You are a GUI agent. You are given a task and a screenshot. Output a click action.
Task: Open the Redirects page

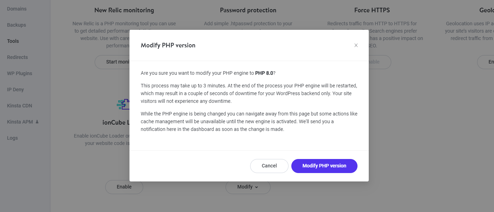pyautogui.click(x=17, y=57)
